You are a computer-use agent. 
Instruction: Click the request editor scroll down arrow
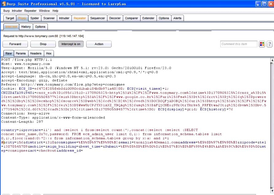point(272,191)
